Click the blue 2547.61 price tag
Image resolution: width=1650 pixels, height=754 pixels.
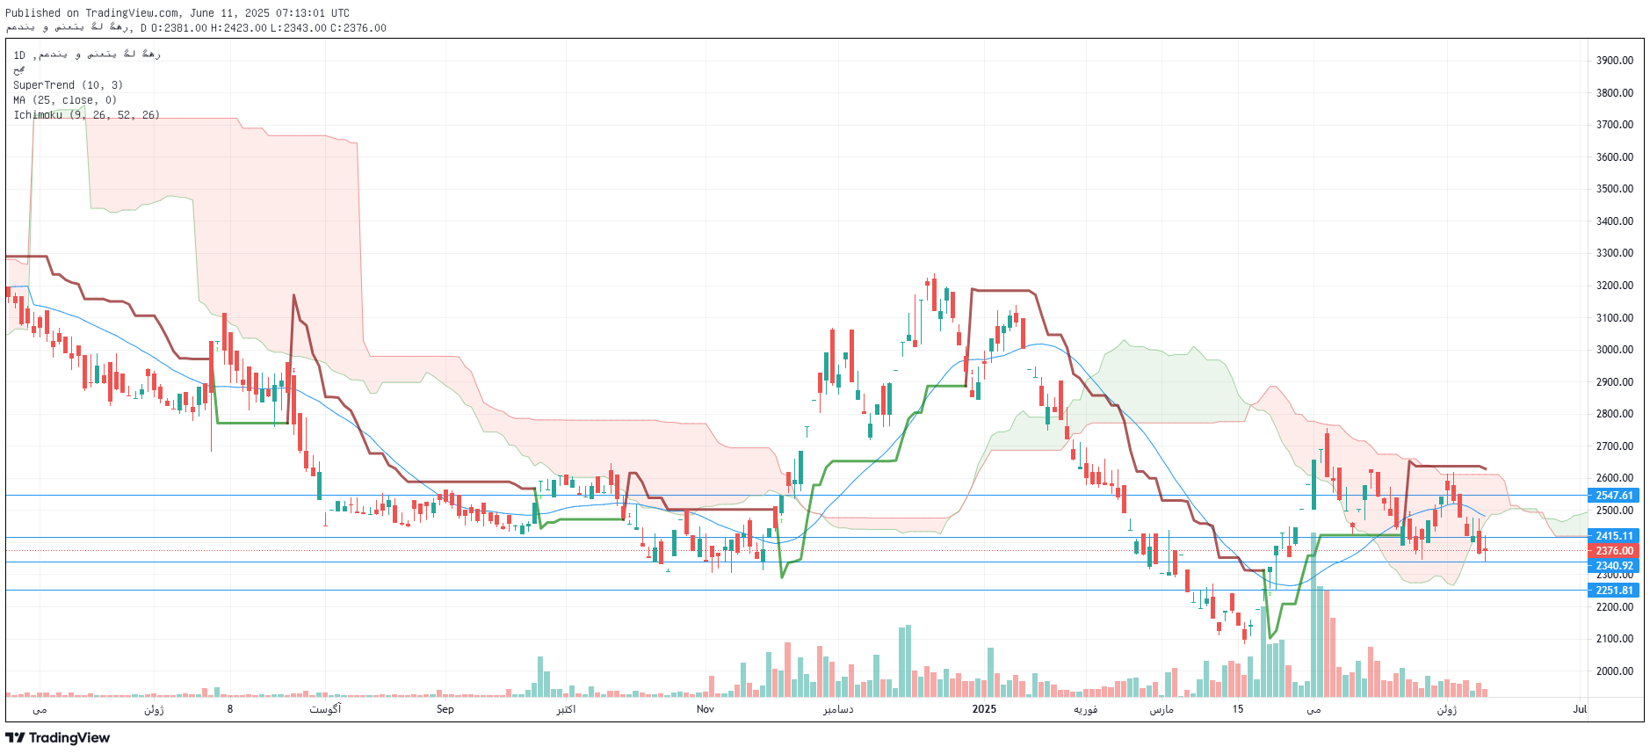click(x=1613, y=496)
